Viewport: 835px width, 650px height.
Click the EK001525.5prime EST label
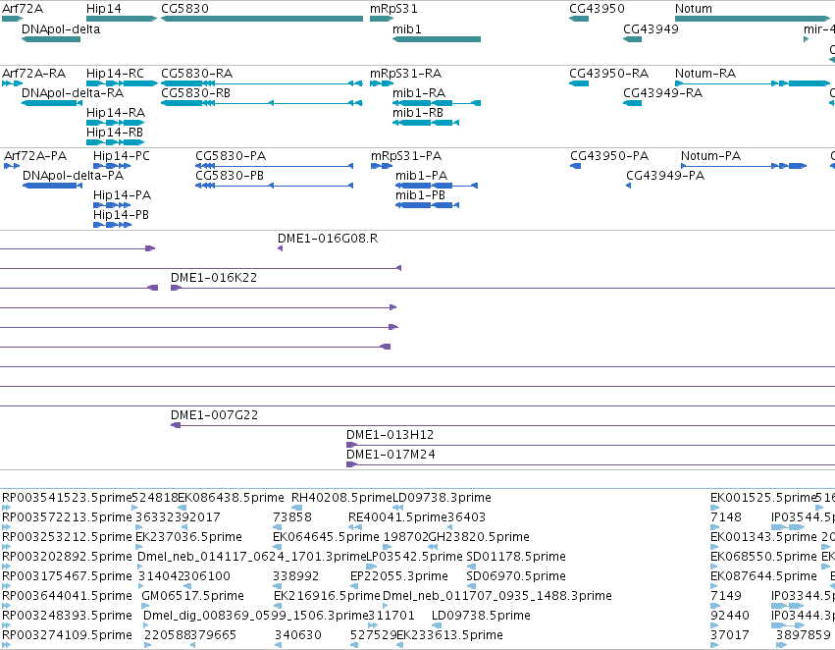763,498
